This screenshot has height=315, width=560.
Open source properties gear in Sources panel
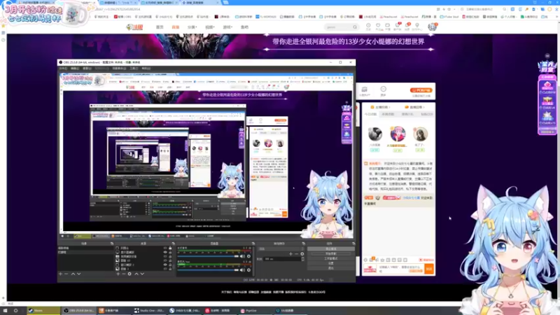click(x=129, y=274)
